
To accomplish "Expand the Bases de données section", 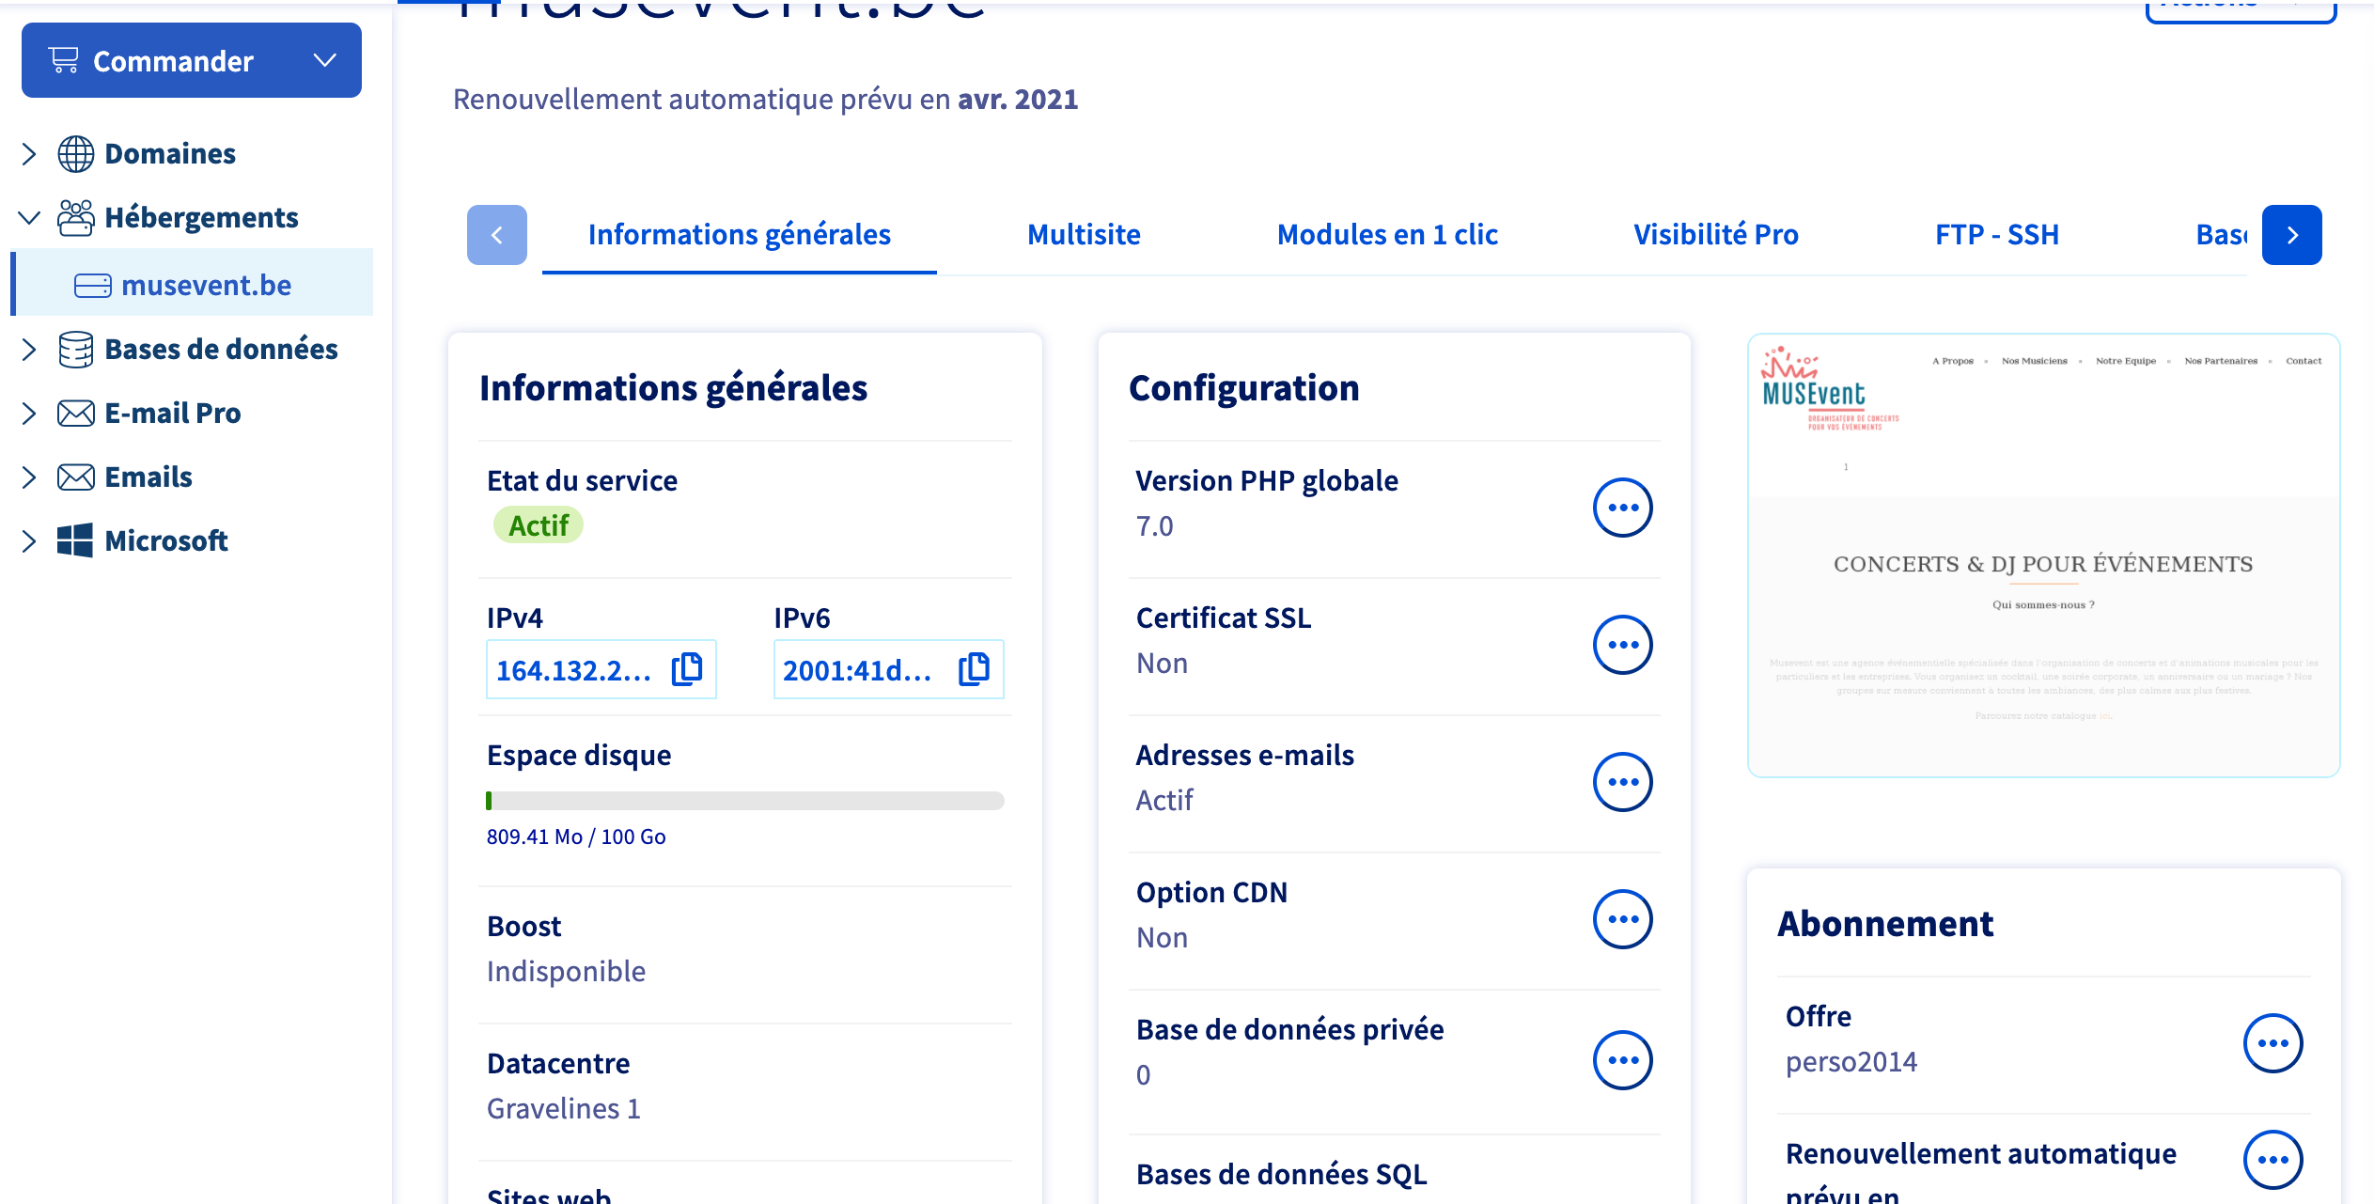I will coord(29,350).
